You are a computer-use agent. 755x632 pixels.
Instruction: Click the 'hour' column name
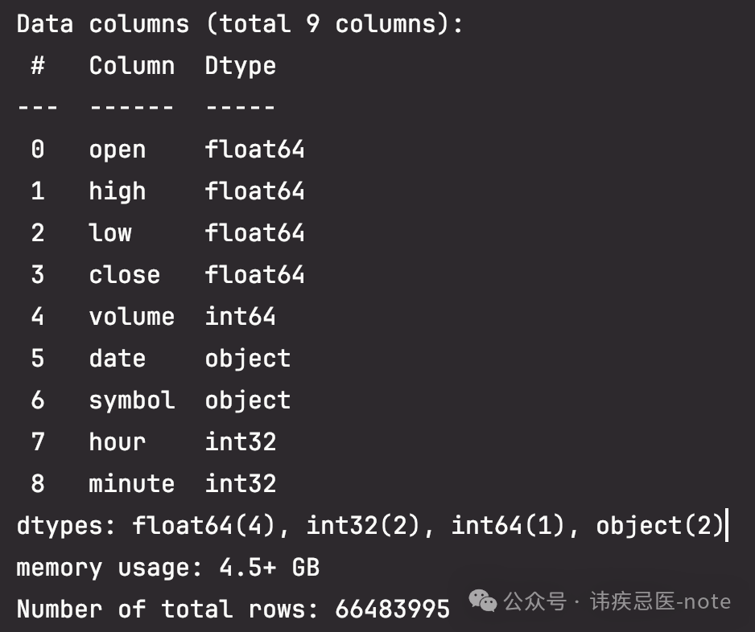(x=118, y=441)
